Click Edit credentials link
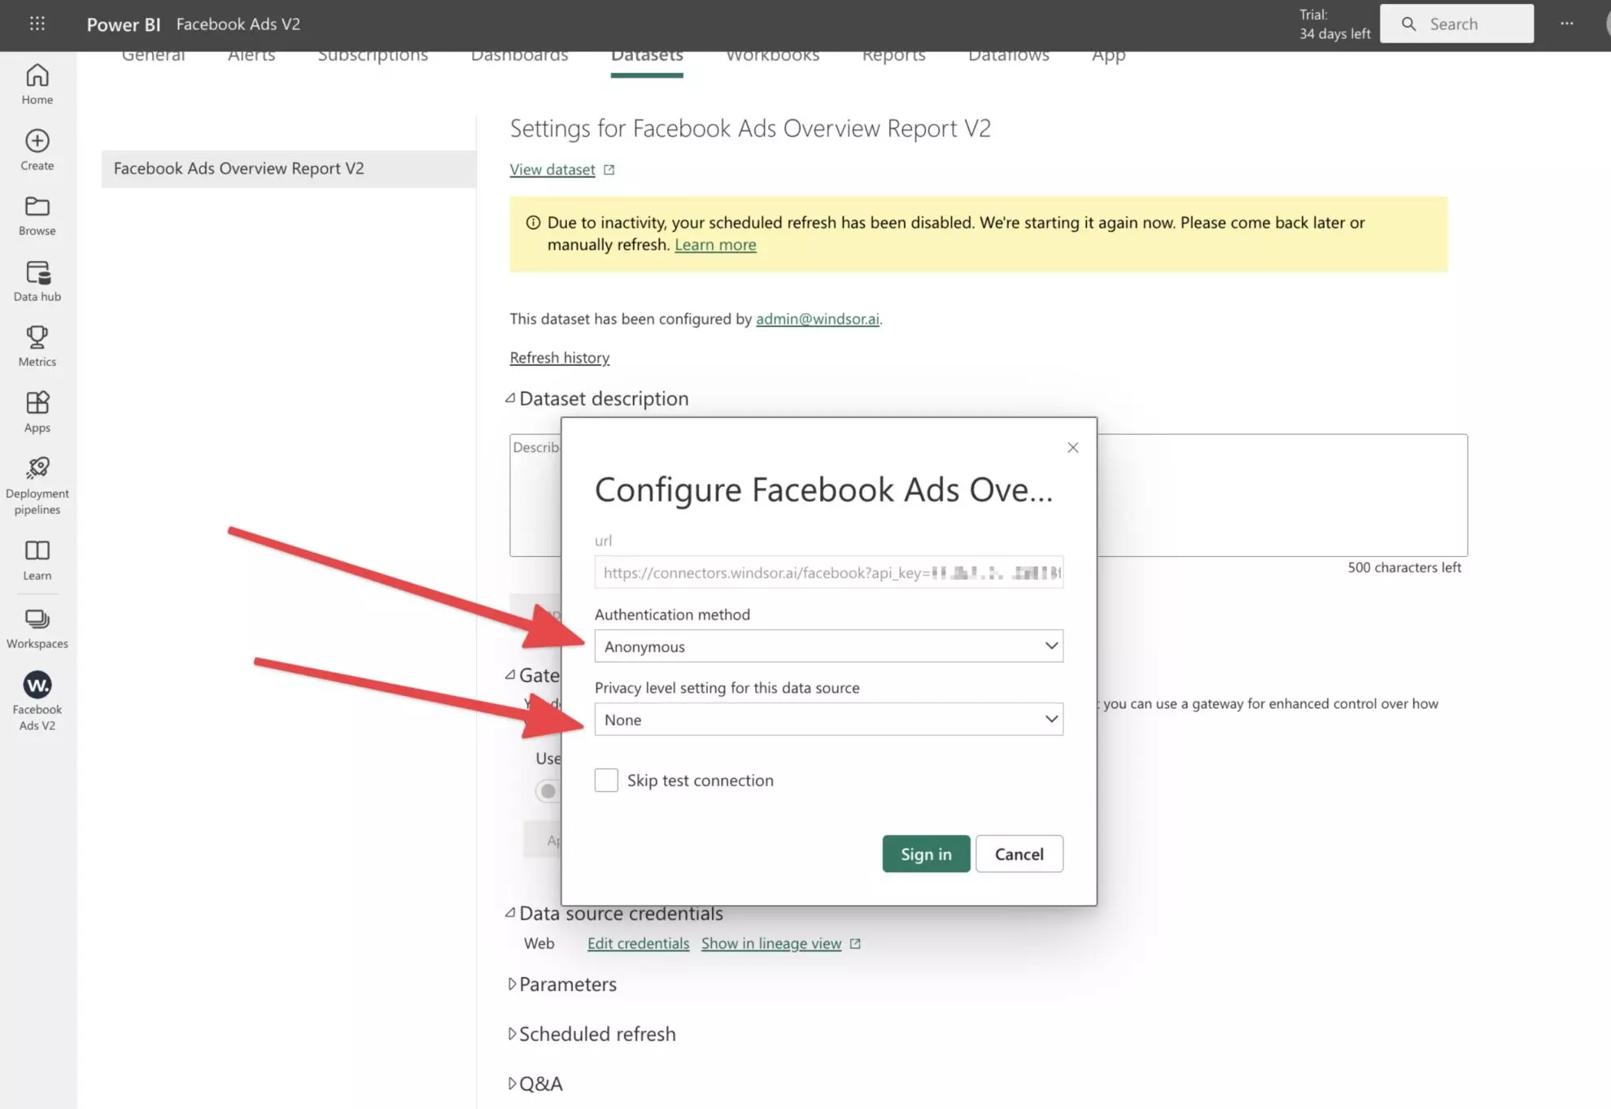Image resolution: width=1611 pixels, height=1109 pixels. pyautogui.click(x=638, y=944)
